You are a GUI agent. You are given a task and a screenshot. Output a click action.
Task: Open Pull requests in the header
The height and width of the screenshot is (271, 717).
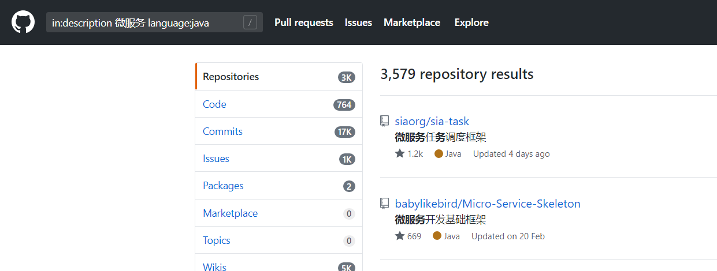[304, 22]
